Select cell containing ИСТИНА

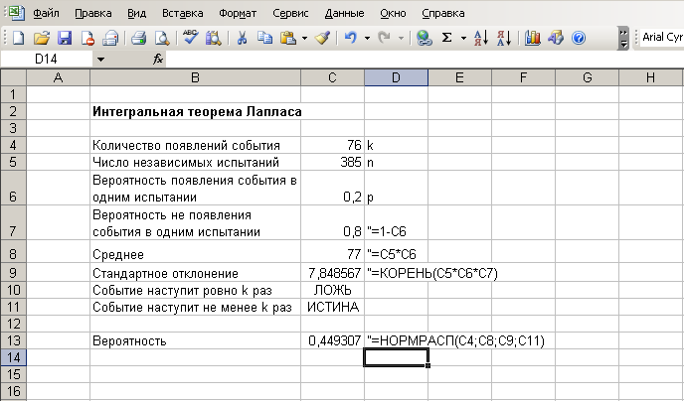pos(332,307)
